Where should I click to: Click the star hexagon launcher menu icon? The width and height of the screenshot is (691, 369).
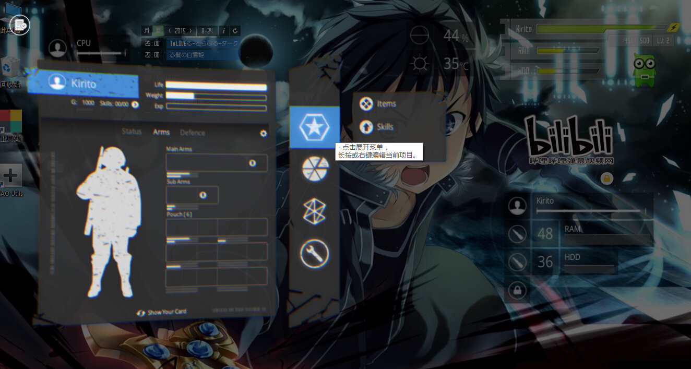(x=314, y=127)
